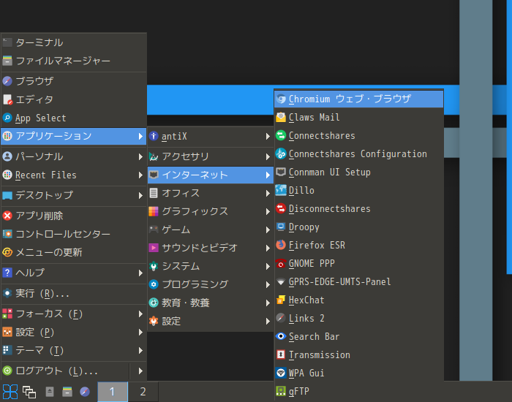Launch Dillo browser icon
This screenshot has width=512, height=402.
coord(281,190)
